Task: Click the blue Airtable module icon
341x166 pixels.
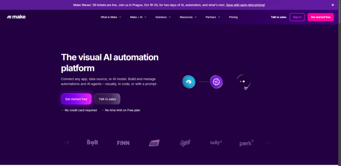Action: pyautogui.click(x=188, y=82)
